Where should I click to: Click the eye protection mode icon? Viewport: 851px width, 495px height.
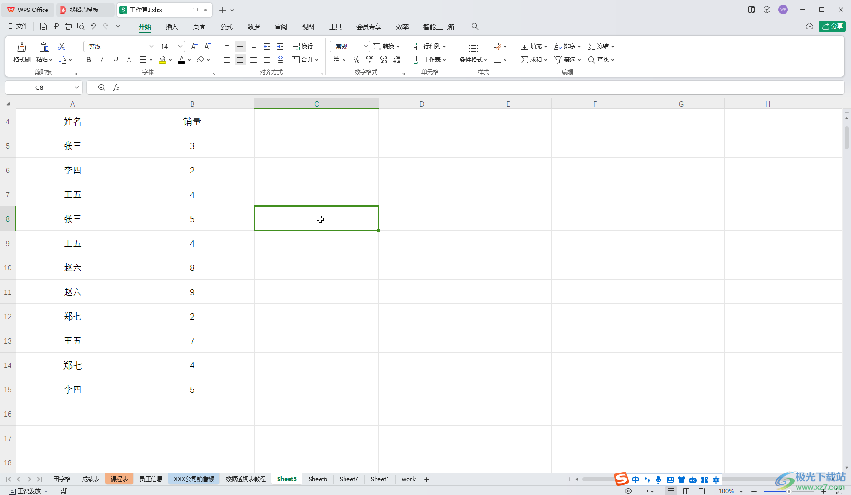tap(628, 491)
